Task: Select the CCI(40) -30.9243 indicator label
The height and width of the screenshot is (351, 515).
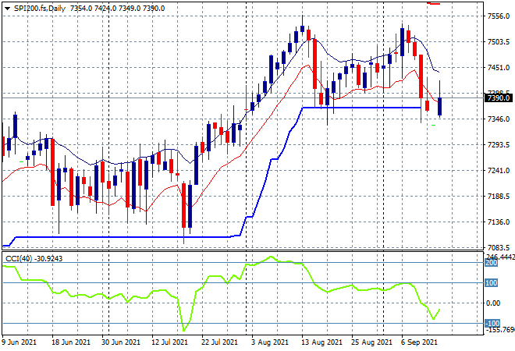Action: point(34,259)
